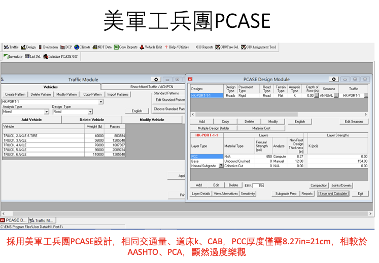The height and width of the screenshot is (263, 379).
Task: Click the PCASE Design Module pin icon
Action: click(x=334, y=79)
